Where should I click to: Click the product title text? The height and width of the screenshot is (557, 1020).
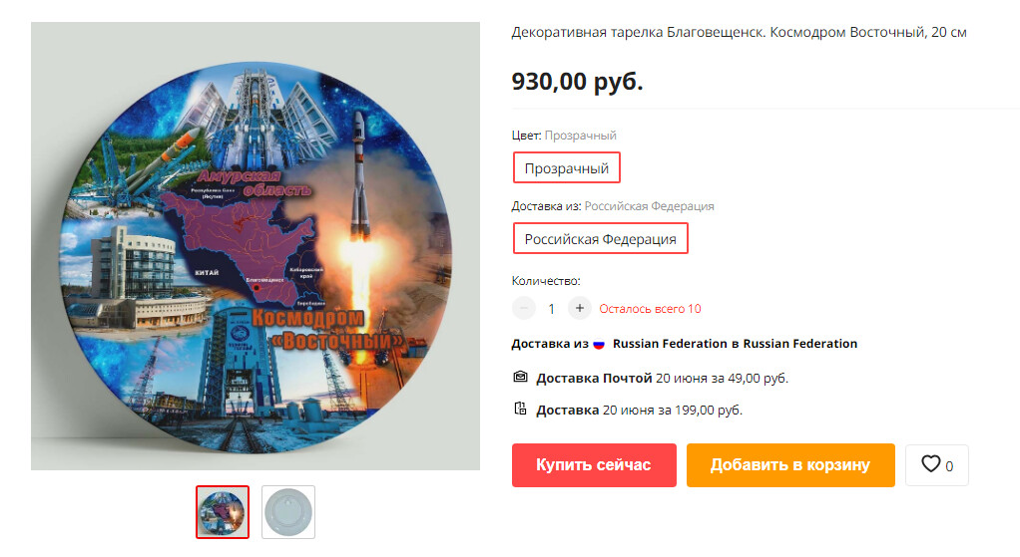(x=739, y=32)
